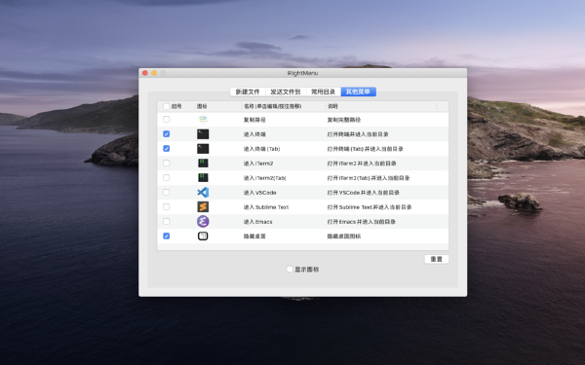Viewport: 585px width, 365px height.
Task: Click the VSCode icon
Action: click(x=203, y=192)
